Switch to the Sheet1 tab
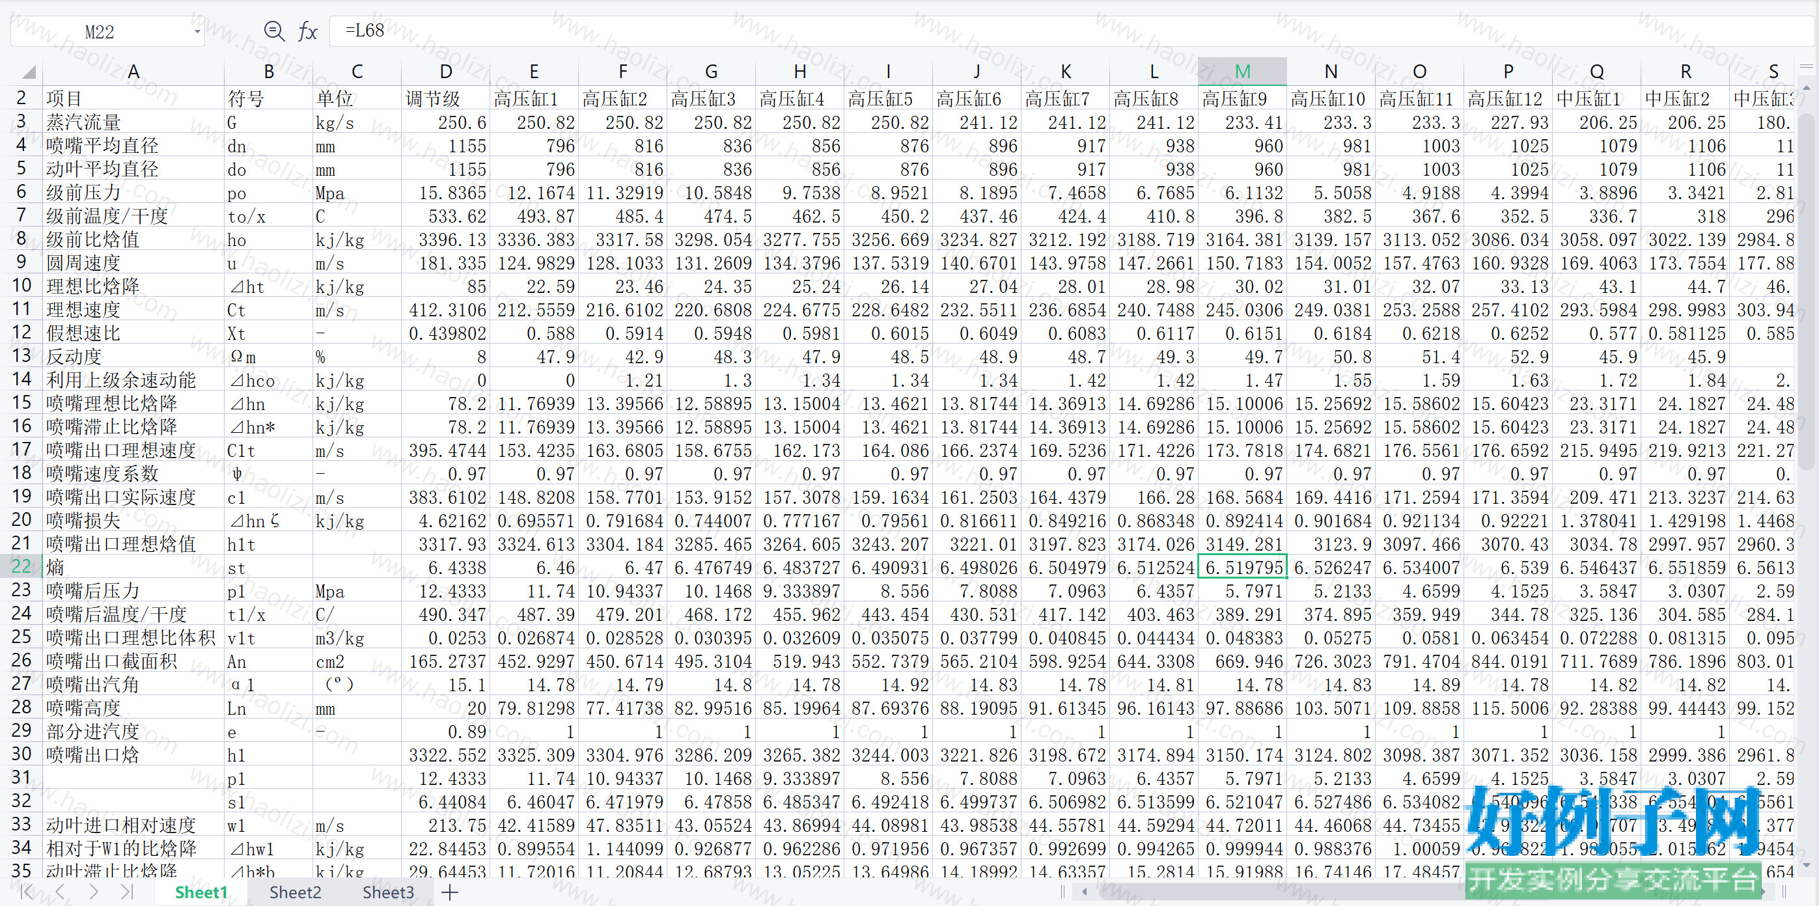 pyautogui.click(x=201, y=892)
